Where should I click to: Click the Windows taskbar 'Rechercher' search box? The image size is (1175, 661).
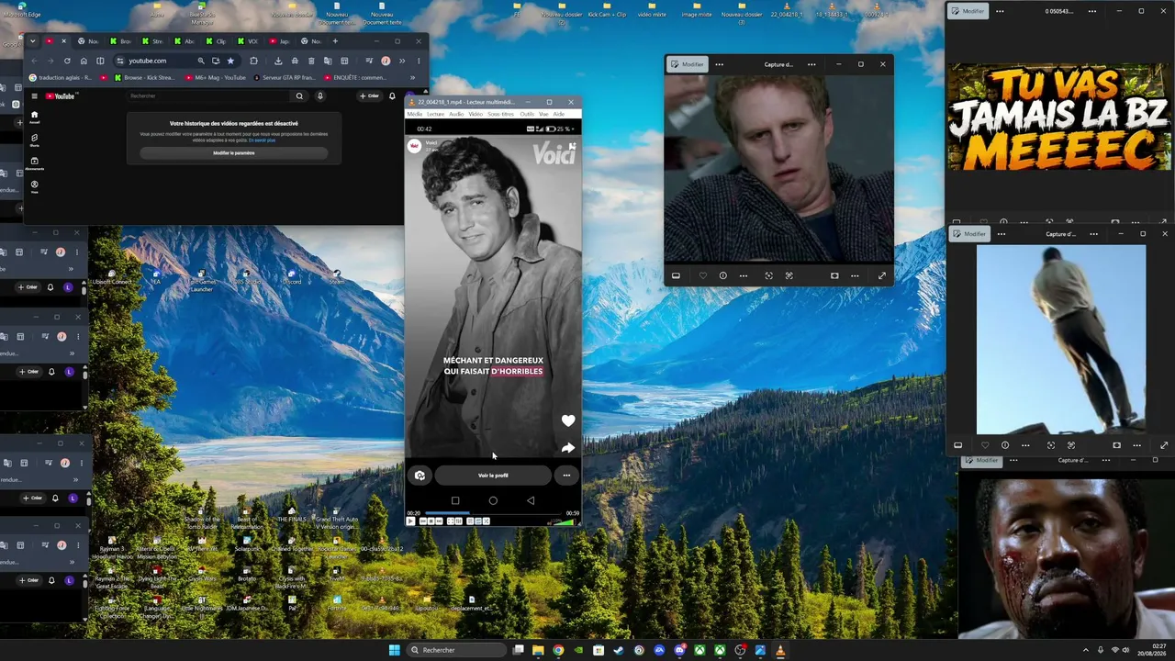point(456,650)
